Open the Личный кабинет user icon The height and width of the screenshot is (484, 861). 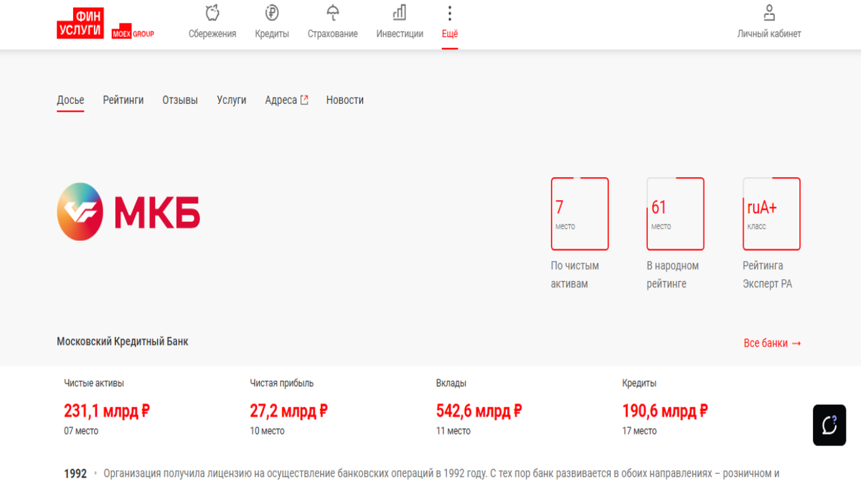[769, 12]
